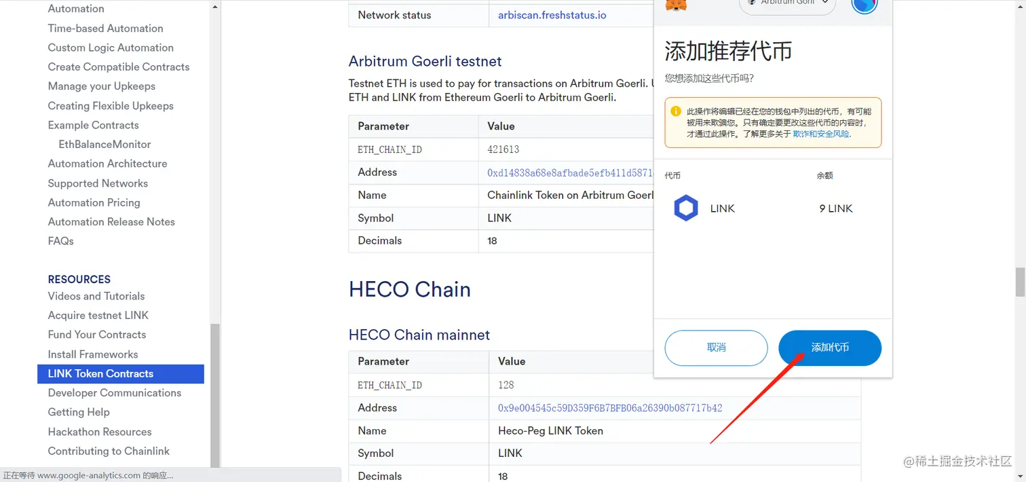The height and width of the screenshot is (482, 1026).
Task: Cancel adding the suggested token
Action: (x=716, y=348)
